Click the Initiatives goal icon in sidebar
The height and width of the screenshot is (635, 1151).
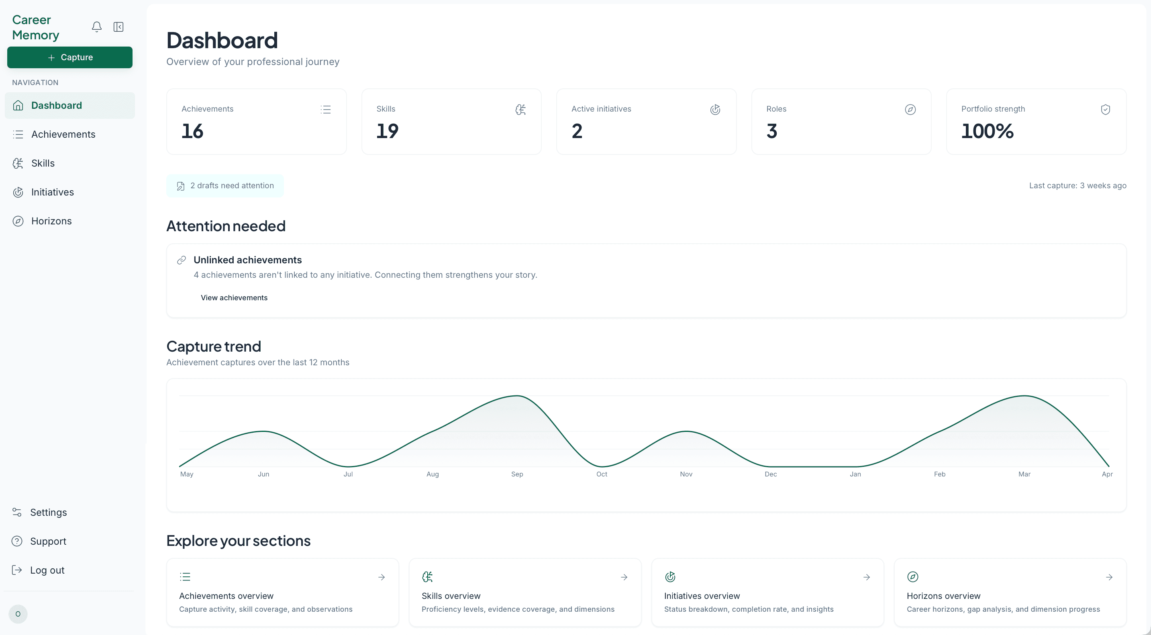[x=18, y=192]
